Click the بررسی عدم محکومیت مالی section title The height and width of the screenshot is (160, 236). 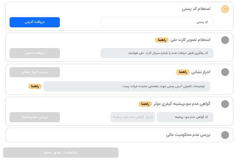(188, 135)
